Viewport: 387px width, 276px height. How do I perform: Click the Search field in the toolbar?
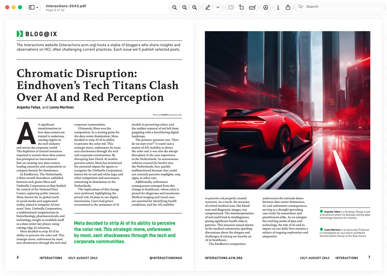coord(340,7)
